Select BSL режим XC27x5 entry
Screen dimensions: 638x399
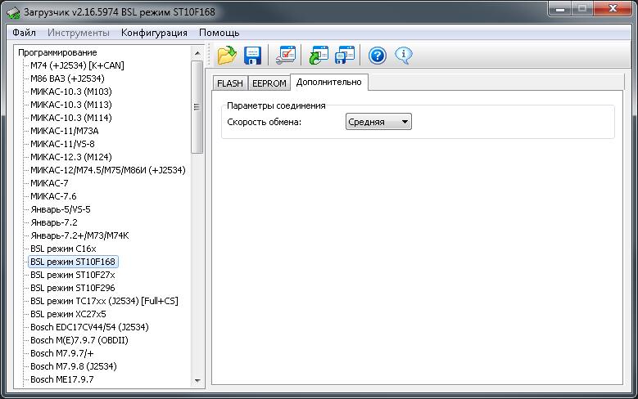[x=68, y=314]
